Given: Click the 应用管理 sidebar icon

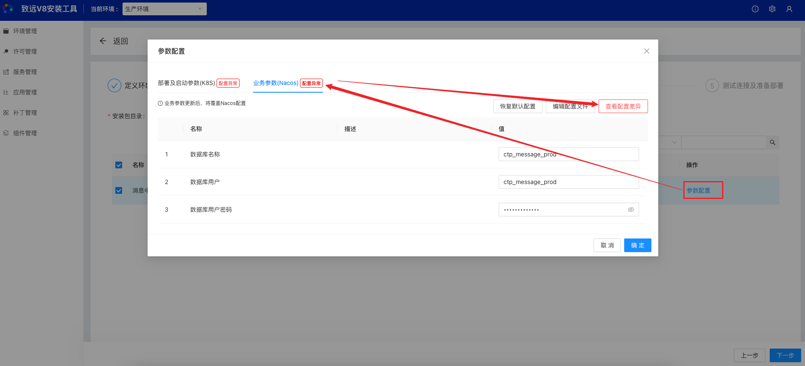Looking at the screenshot, I should pyautogui.click(x=6, y=92).
